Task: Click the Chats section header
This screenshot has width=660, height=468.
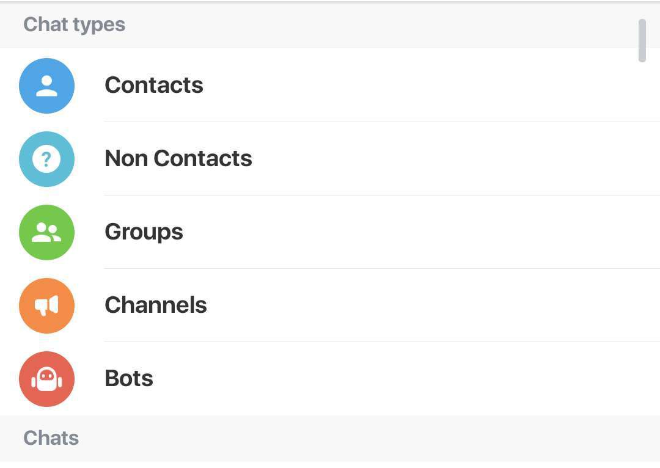Action: pos(51,438)
